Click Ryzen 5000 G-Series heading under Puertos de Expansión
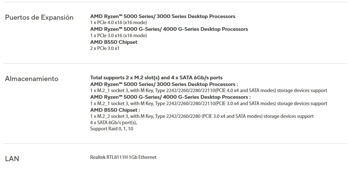 click(169, 29)
